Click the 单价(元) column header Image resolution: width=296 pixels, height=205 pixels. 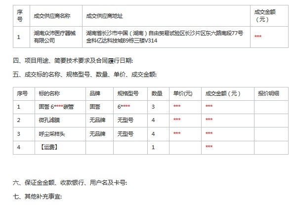(x=183, y=93)
